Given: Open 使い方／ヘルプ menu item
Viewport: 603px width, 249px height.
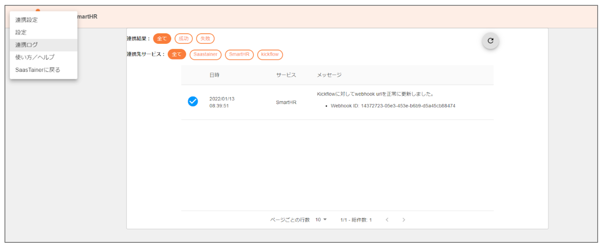Looking at the screenshot, I should coord(44,57).
